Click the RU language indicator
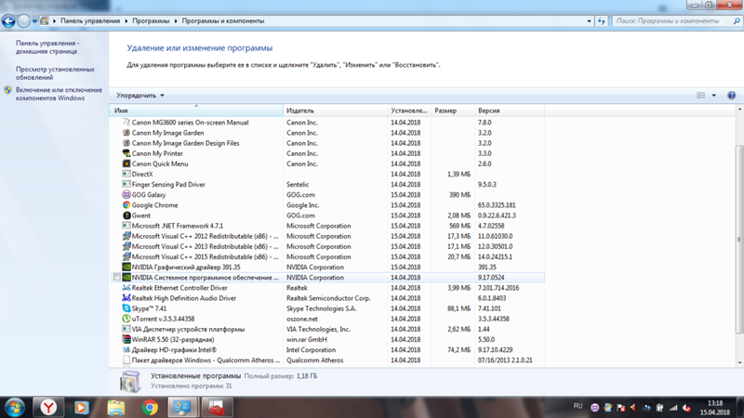Screen dimensions: 744x418 [x=578, y=406]
